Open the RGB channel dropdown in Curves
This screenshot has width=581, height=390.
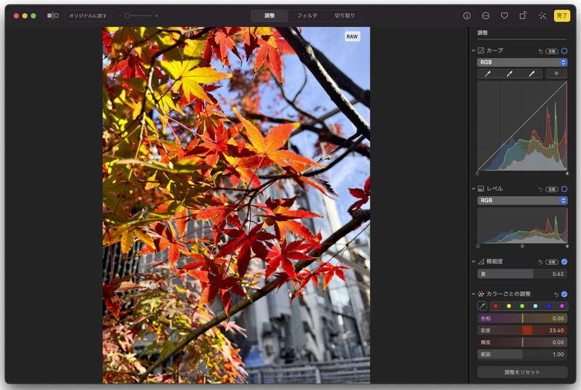pyautogui.click(x=522, y=62)
